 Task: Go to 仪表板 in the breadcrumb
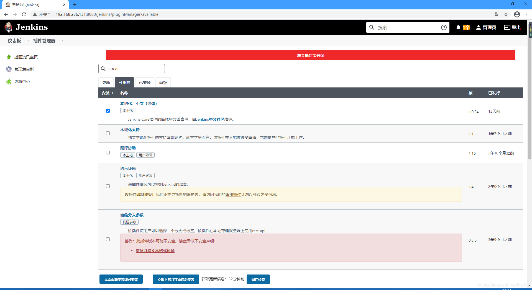coord(14,41)
